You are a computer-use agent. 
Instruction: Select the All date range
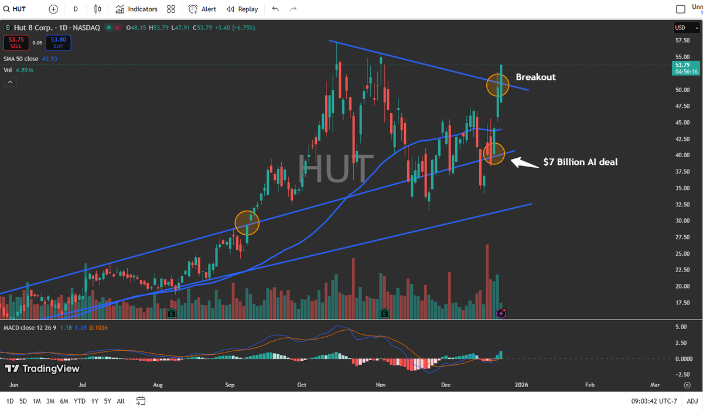pos(121,401)
